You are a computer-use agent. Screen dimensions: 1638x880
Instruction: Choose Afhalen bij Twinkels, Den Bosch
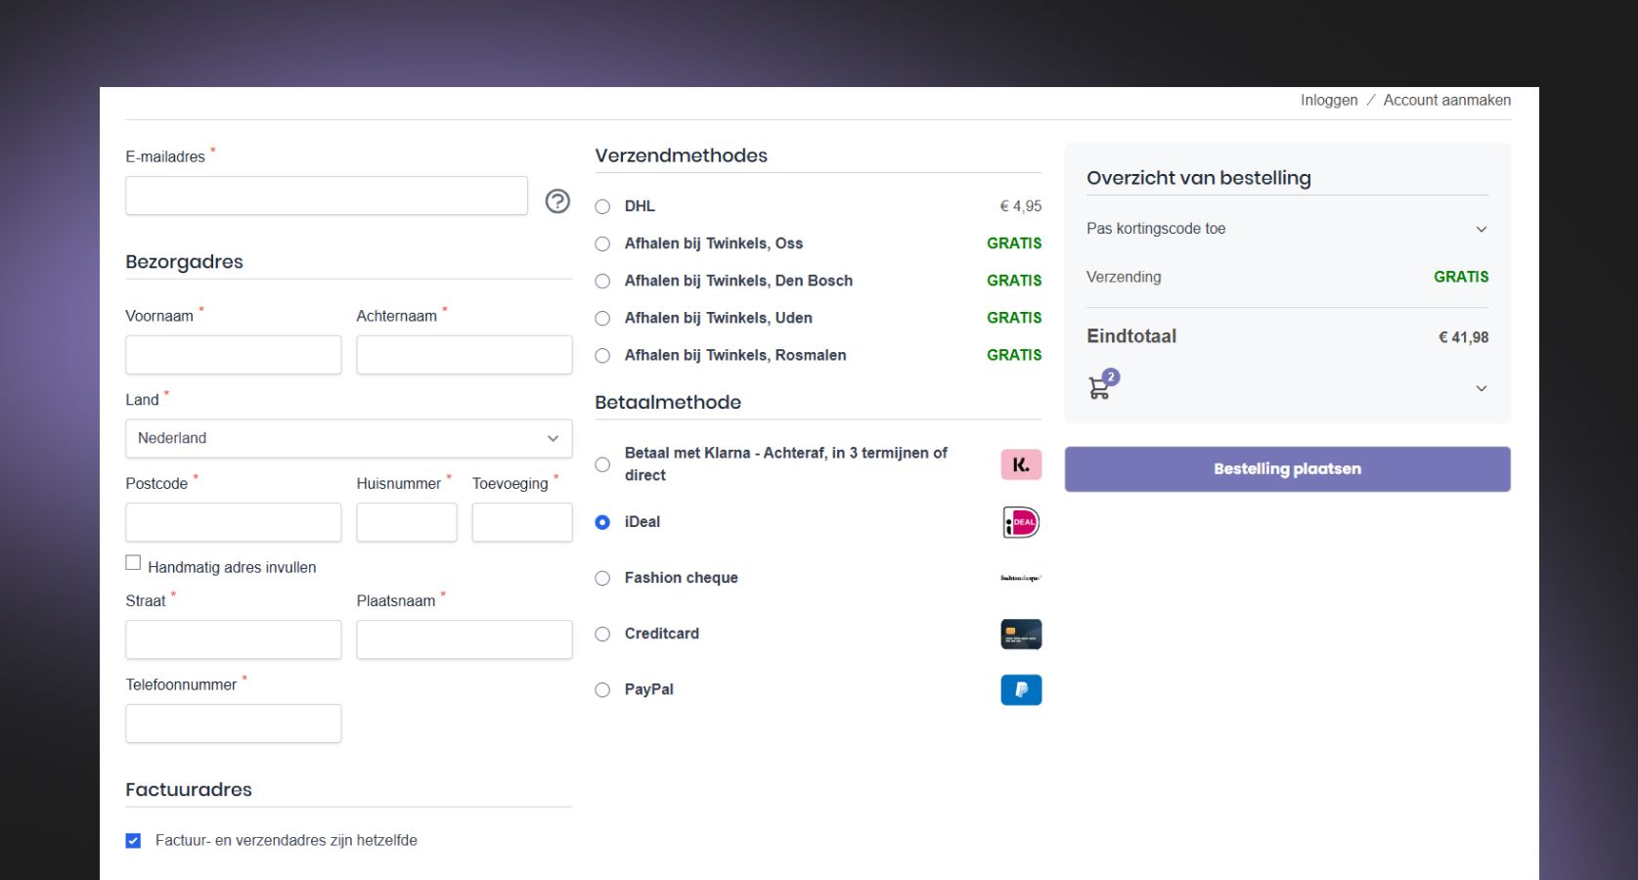[x=602, y=281]
